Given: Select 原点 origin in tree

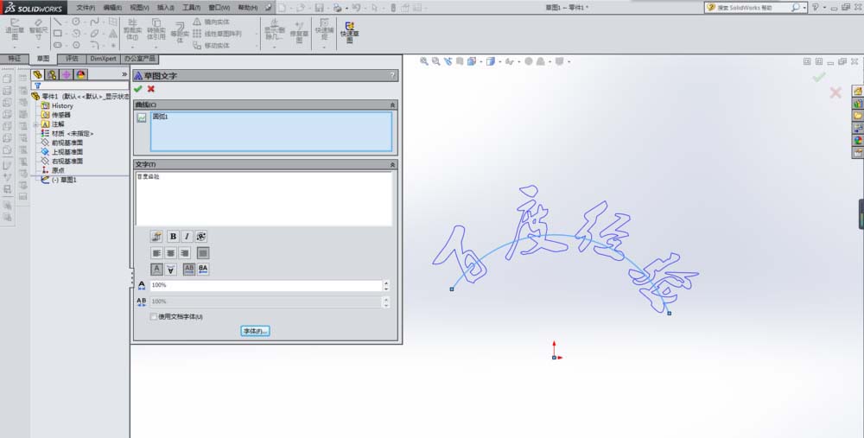Looking at the screenshot, I should pos(58,171).
